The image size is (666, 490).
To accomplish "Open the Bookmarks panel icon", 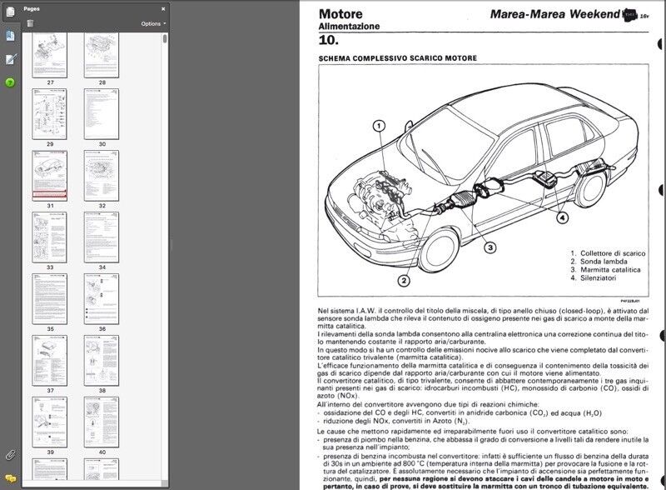I will [x=10, y=36].
